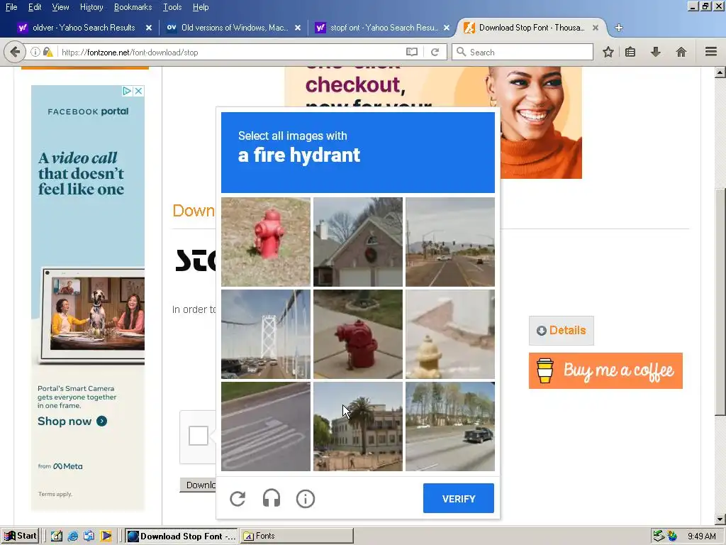Viewport: 726px width, 545px height.
Task: Launch Outlook Express quick launch icon
Action: click(x=89, y=536)
